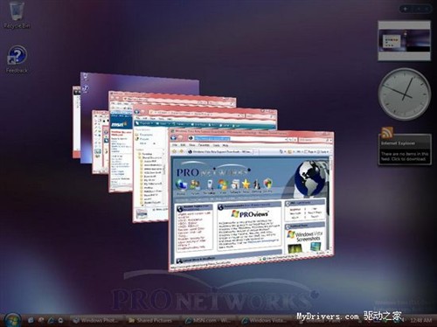Viewport: 437px width, 327px height.
Task: Click the chess piece Gaming icon on ProNetworks page
Action: pyautogui.click(x=256, y=185)
